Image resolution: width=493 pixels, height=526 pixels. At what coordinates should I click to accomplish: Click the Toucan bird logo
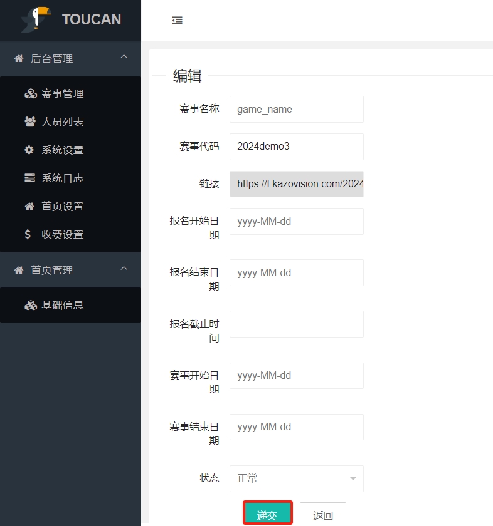pyautogui.click(x=36, y=19)
